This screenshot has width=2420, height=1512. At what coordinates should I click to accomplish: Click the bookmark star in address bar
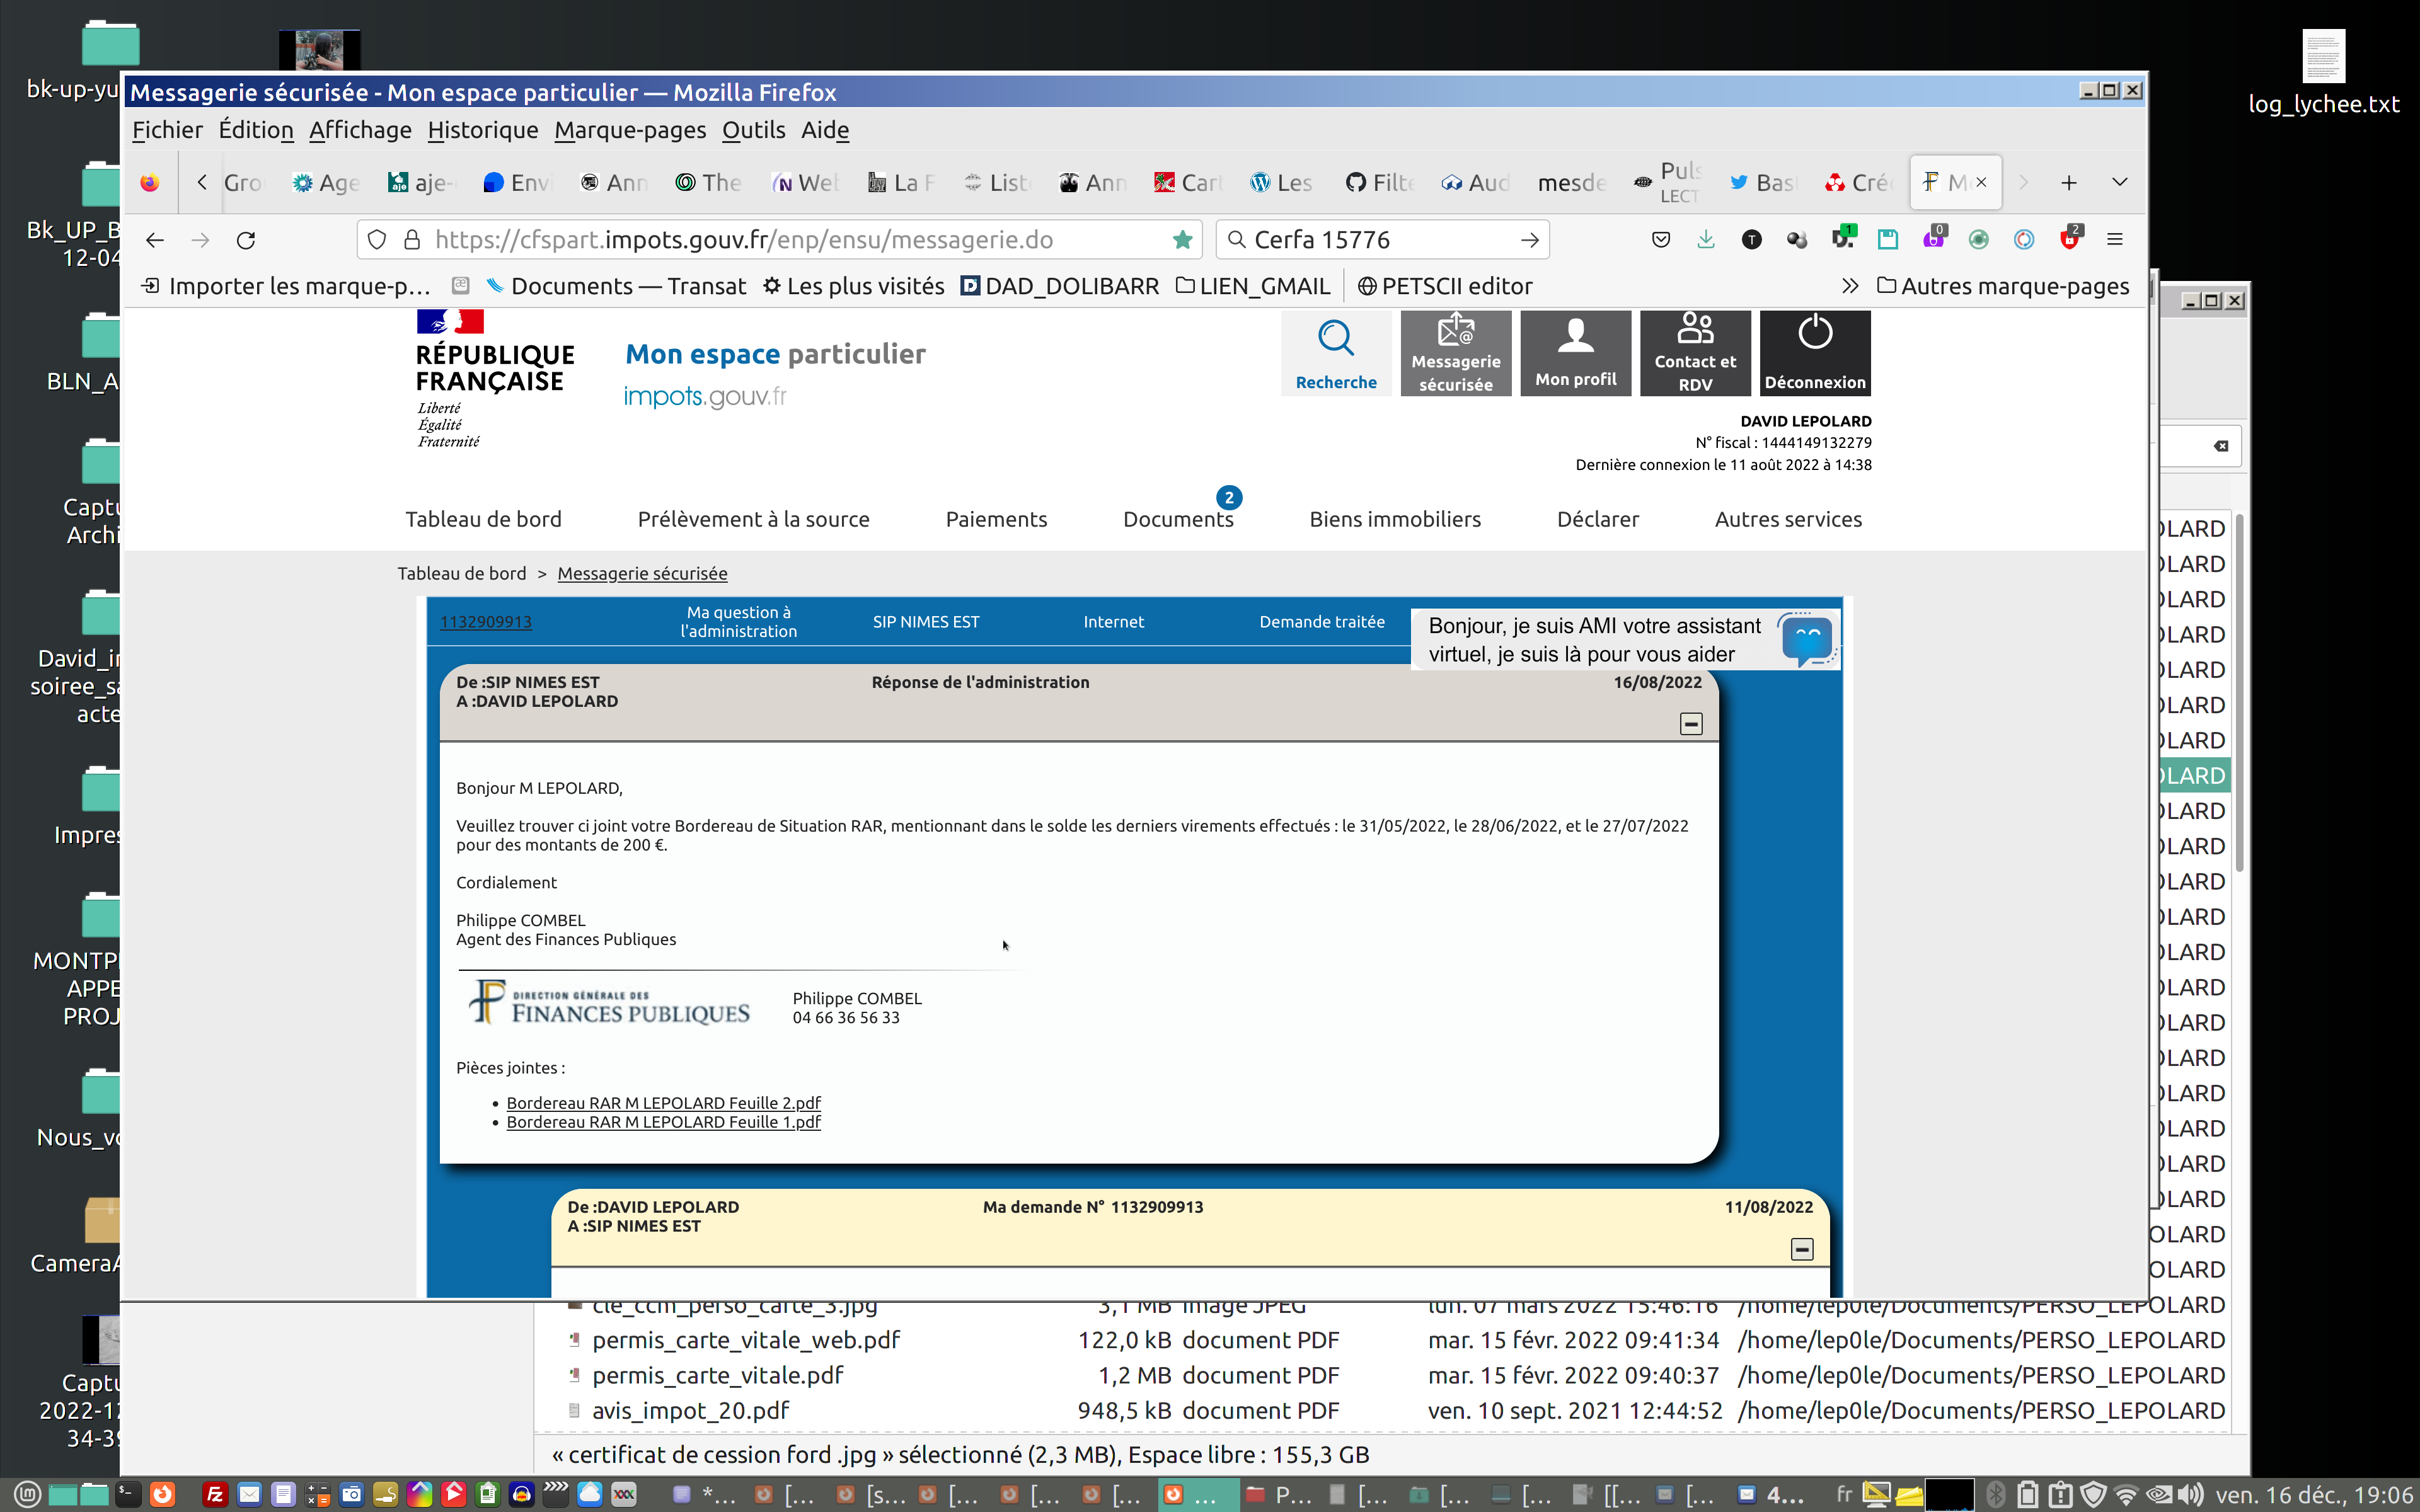coord(1182,240)
